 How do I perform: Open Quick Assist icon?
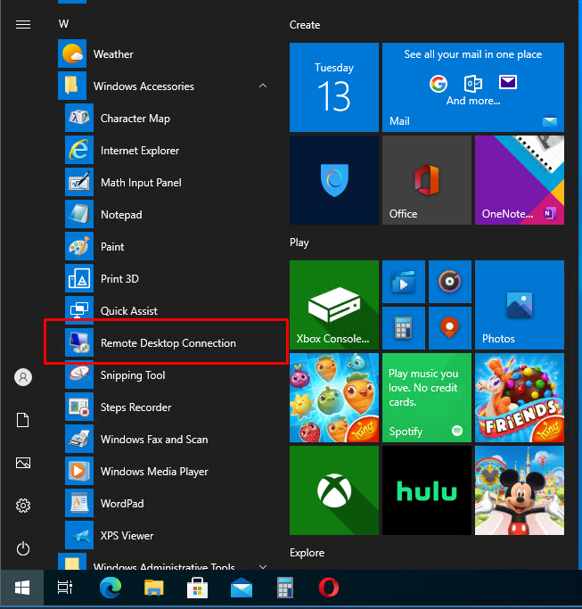[79, 310]
